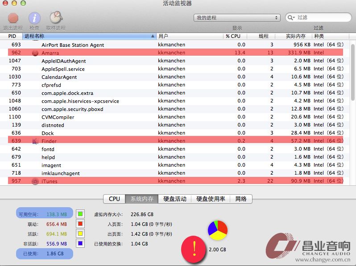Click the Finder icon in the process list
The width and height of the screenshot is (356, 266).
tap(35, 141)
